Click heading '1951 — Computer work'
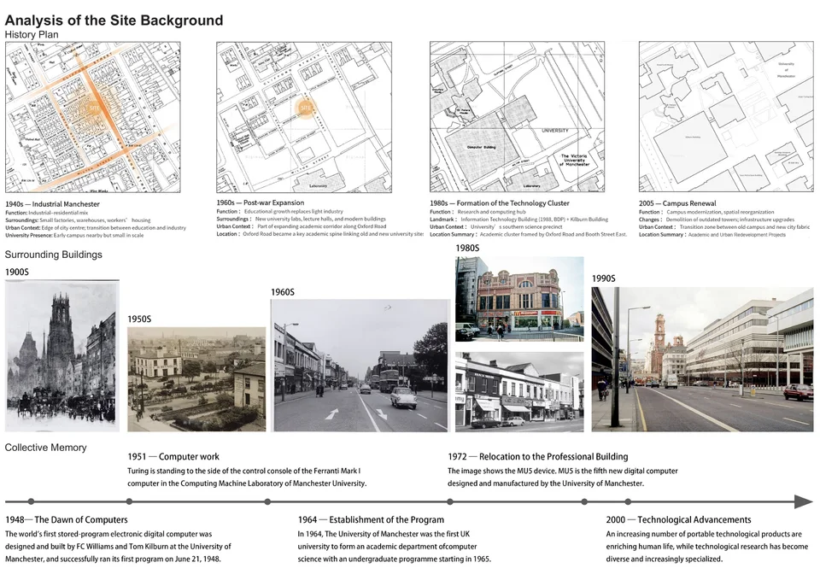This screenshot has width=820, height=580. [x=173, y=457]
